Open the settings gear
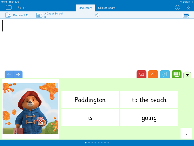Viewport: 194px width, 146px height. click(188, 7)
